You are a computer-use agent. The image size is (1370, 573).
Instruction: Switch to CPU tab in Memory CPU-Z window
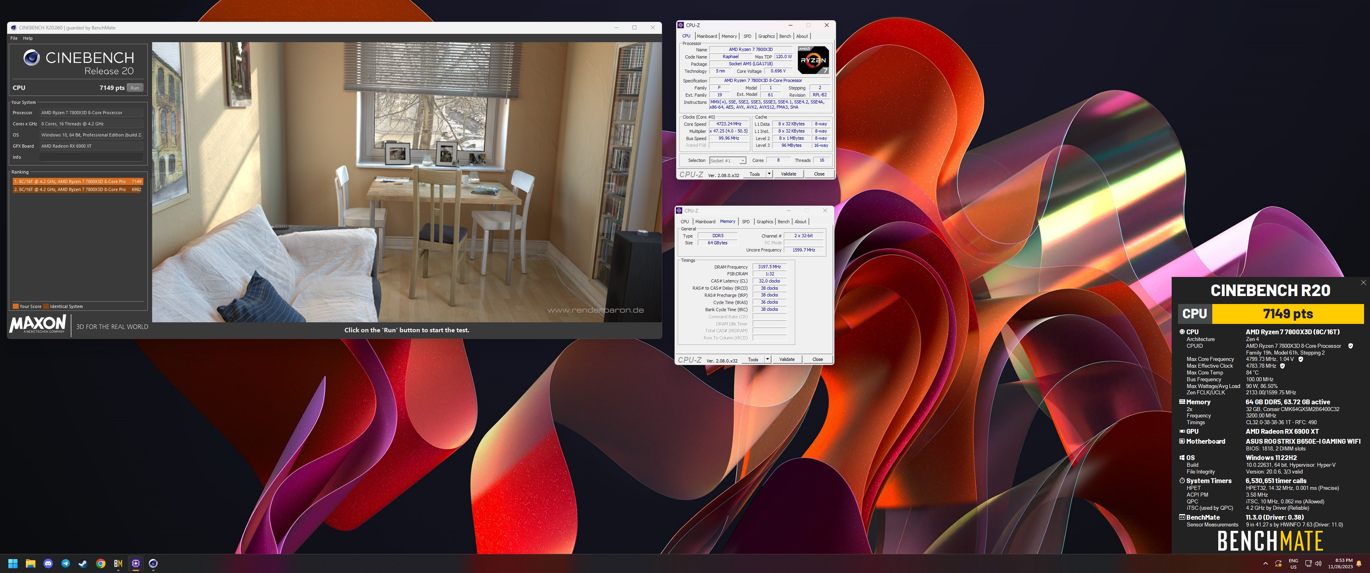tap(685, 222)
